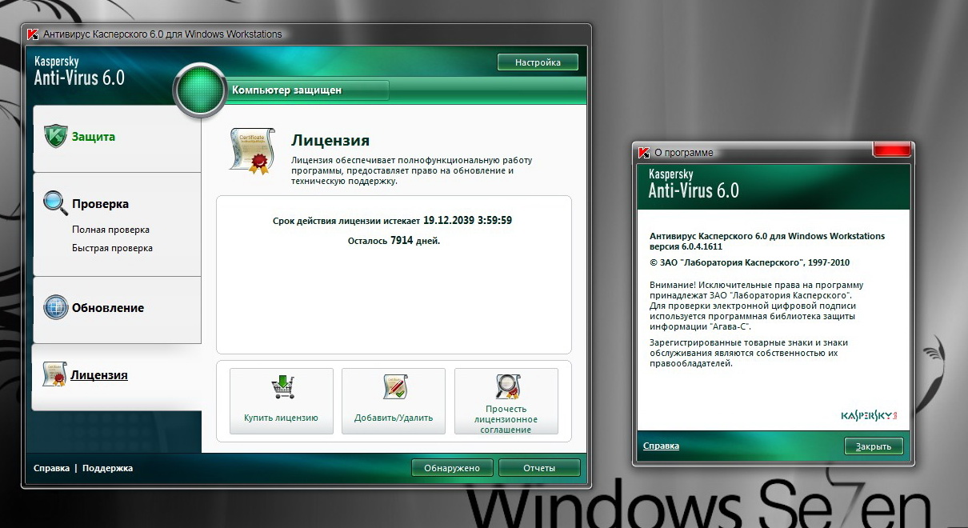The width and height of the screenshot is (968, 528).
Task: Click the Добавить/Удалить document icon
Action: click(x=394, y=387)
